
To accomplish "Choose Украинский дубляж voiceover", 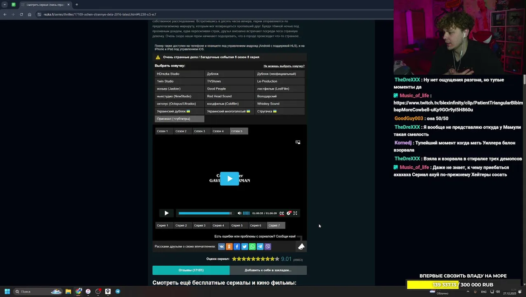I will [180, 111].
